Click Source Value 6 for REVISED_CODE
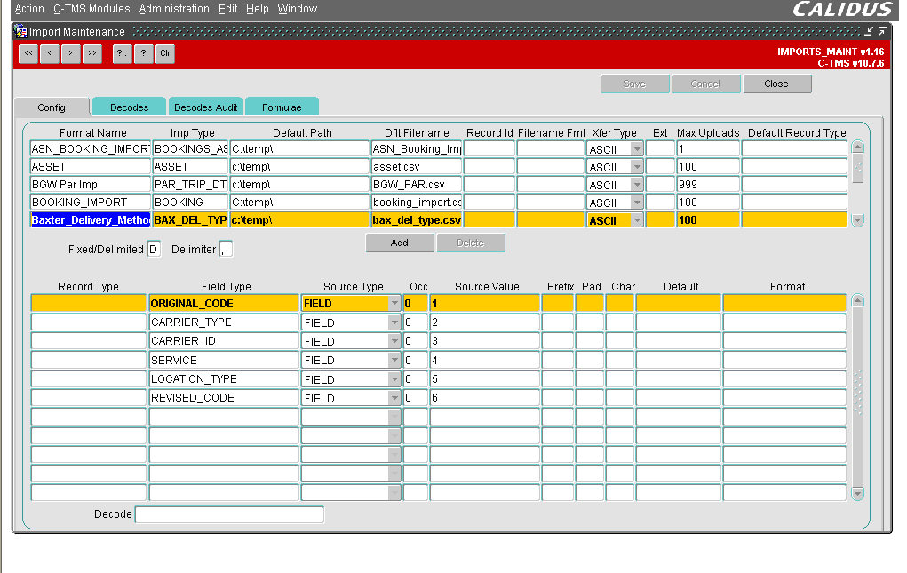Screen dimensions: 907x573 tap(485, 398)
